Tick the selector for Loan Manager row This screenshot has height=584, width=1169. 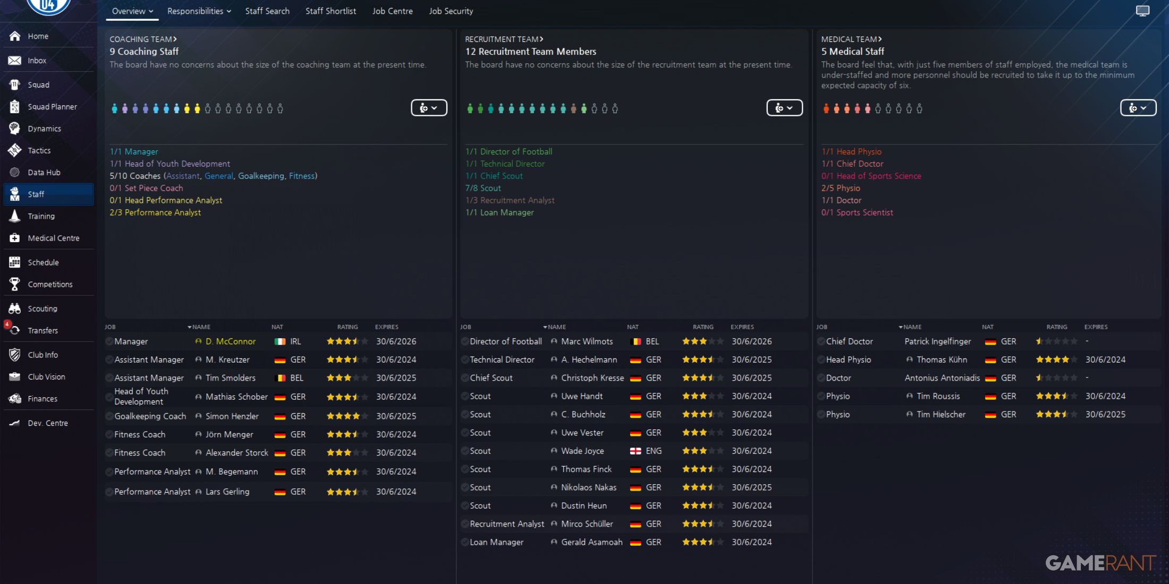[464, 542]
